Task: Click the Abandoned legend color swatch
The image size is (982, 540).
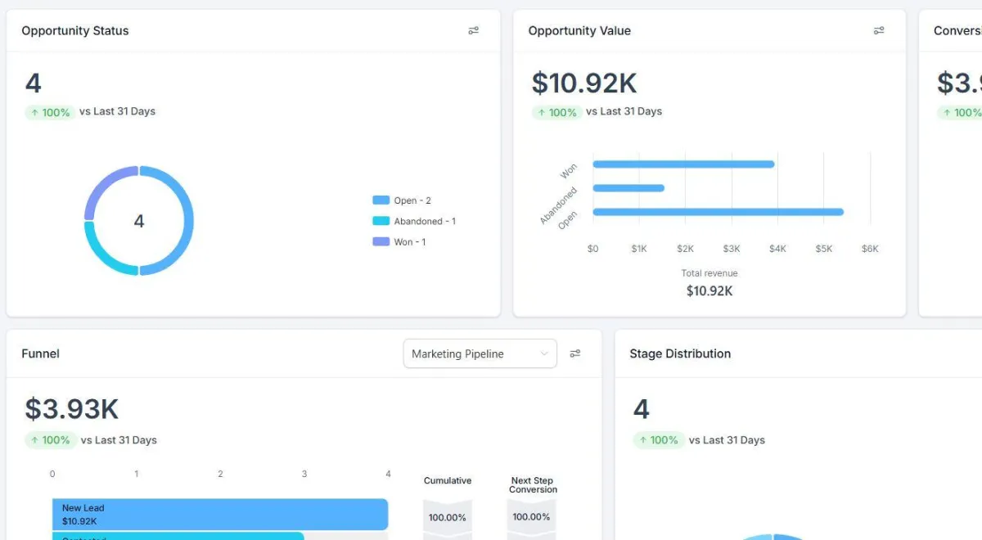Action: tap(381, 221)
